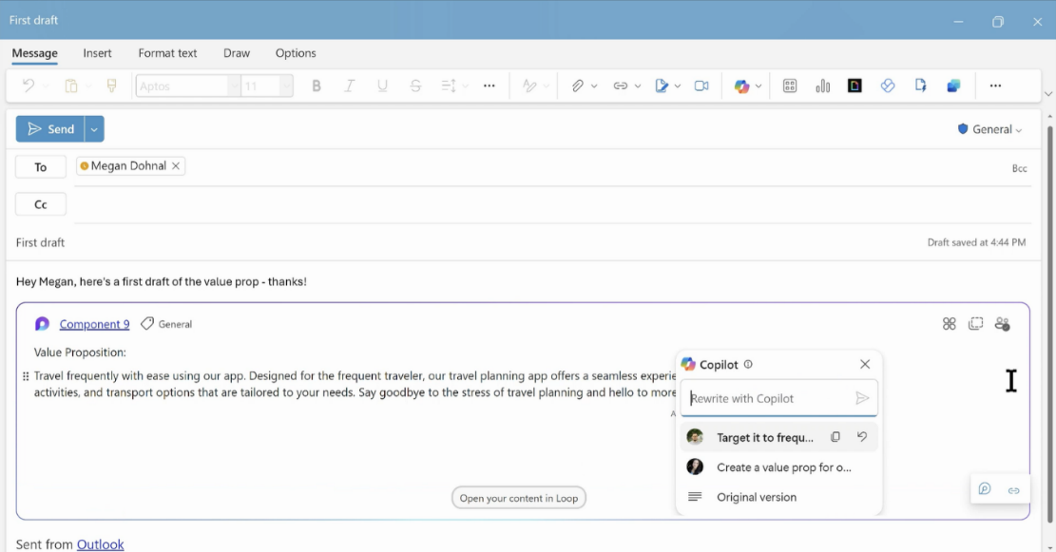The height and width of the screenshot is (552, 1056).
Task: Click Open your content in Loop
Action: tap(518, 497)
